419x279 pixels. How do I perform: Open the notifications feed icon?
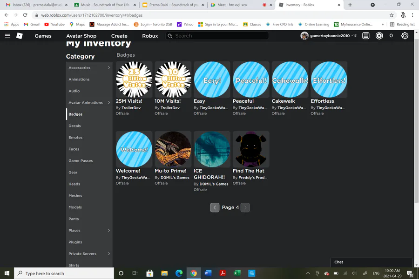[365, 35]
